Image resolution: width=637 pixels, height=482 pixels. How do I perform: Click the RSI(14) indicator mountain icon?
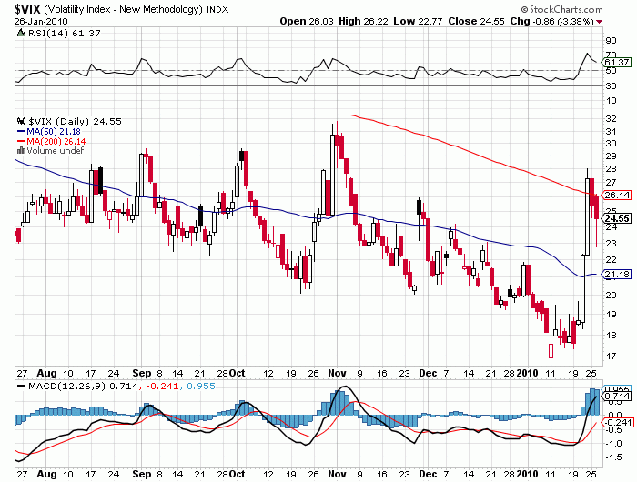[x=22, y=34]
